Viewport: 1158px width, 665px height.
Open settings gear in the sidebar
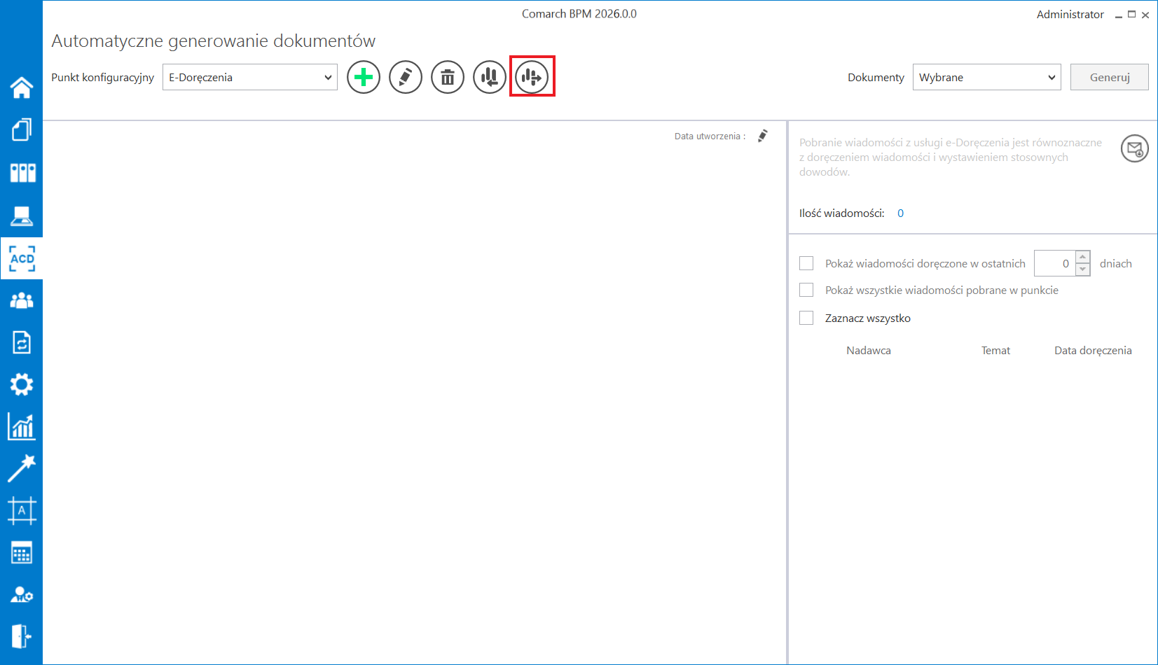pyautogui.click(x=22, y=384)
